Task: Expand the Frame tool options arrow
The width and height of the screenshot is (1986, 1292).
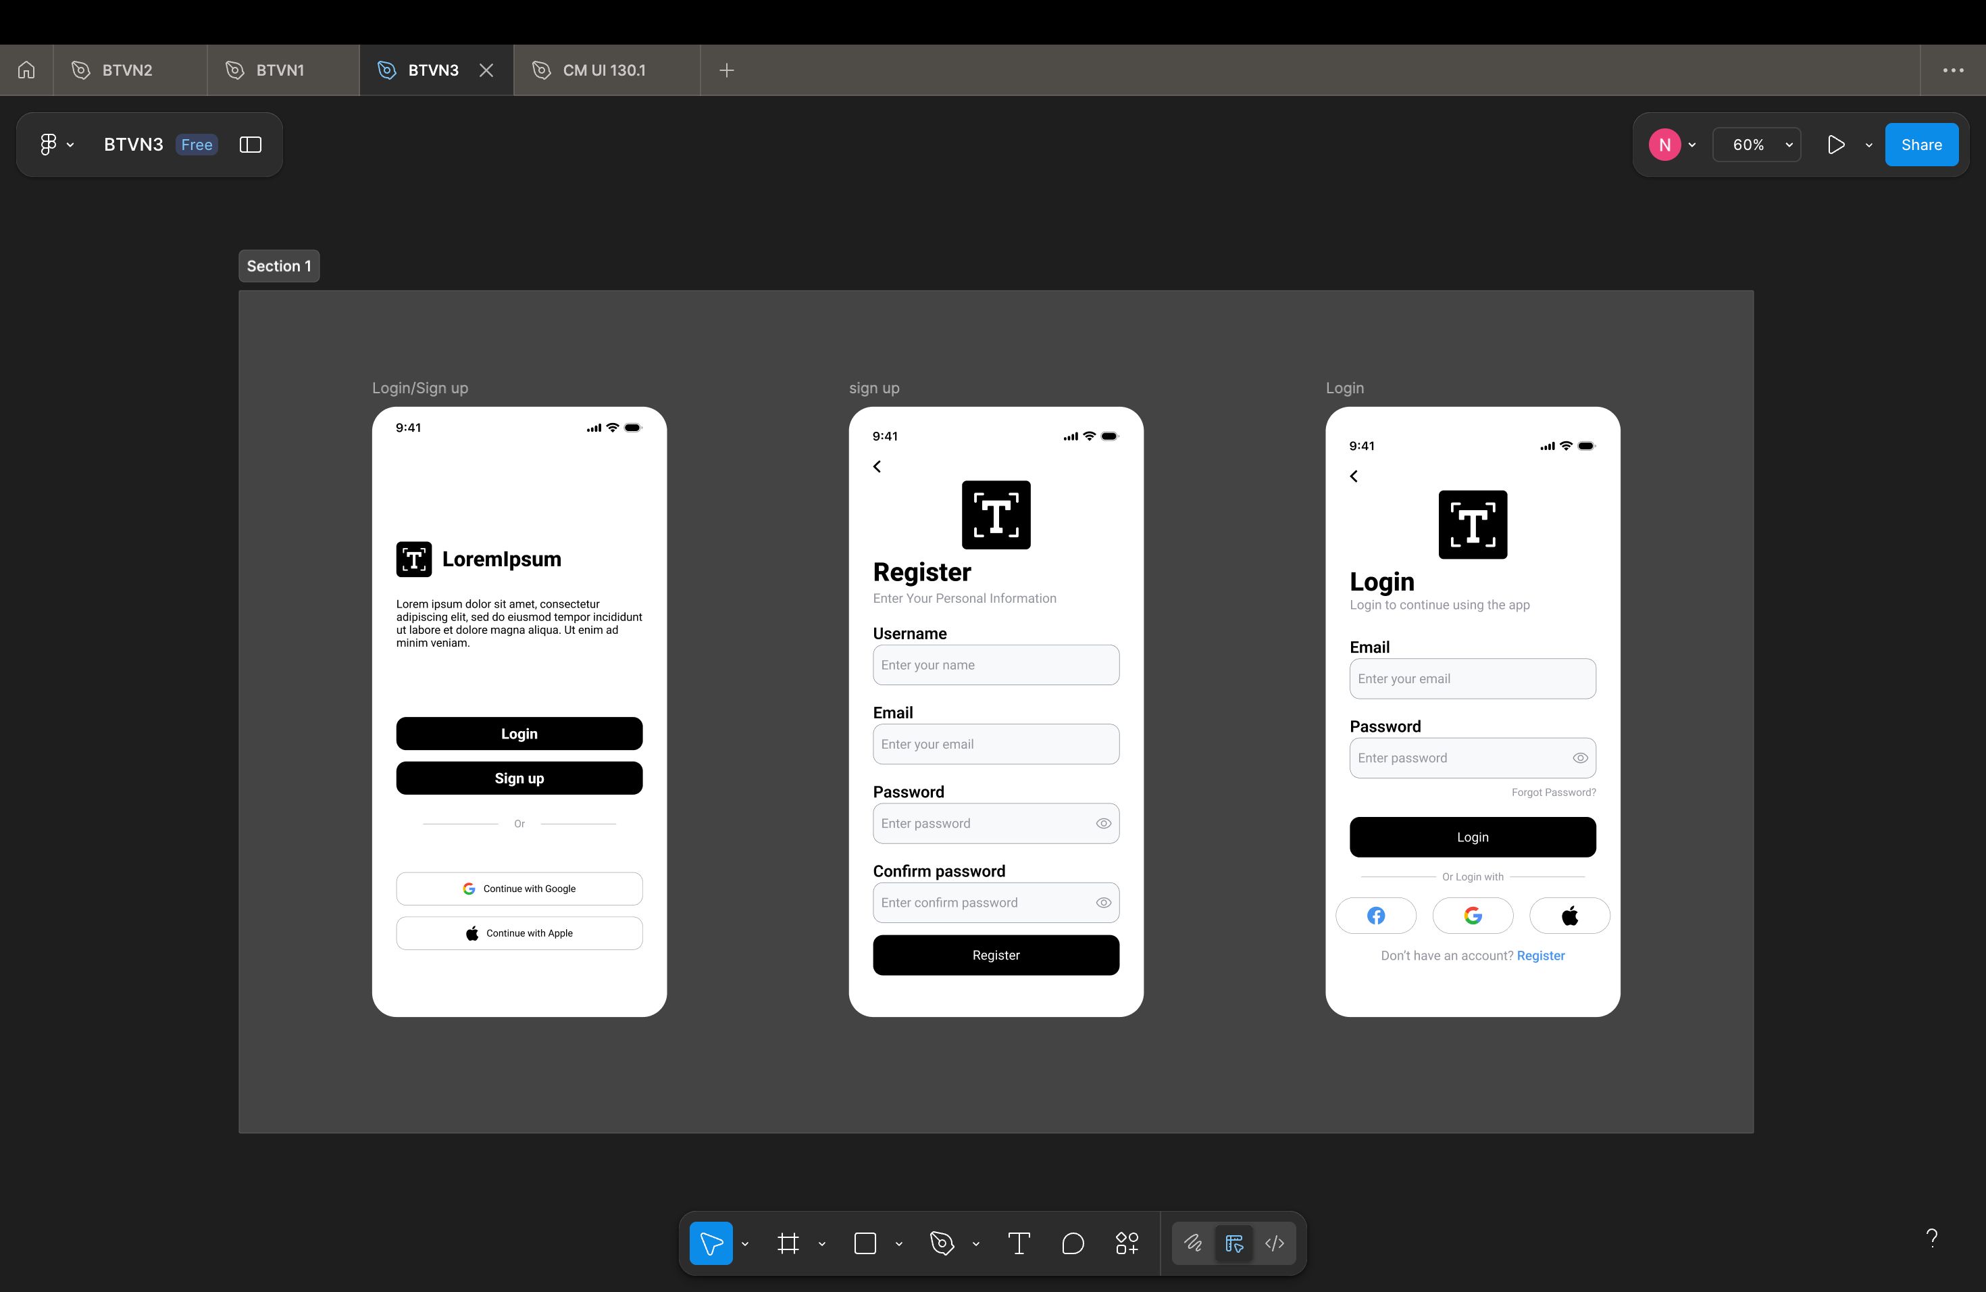Action: pyautogui.click(x=822, y=1243)
